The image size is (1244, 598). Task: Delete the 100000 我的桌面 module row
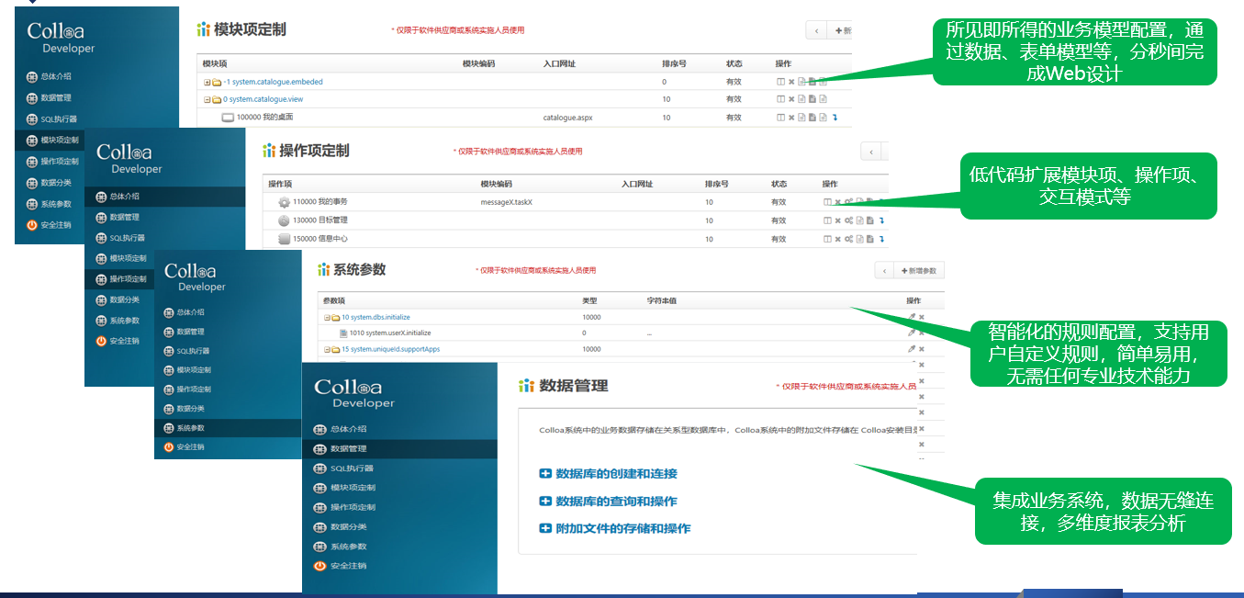click(791, 118)
